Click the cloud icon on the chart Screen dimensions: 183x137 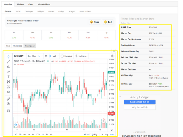coord(16,125)
